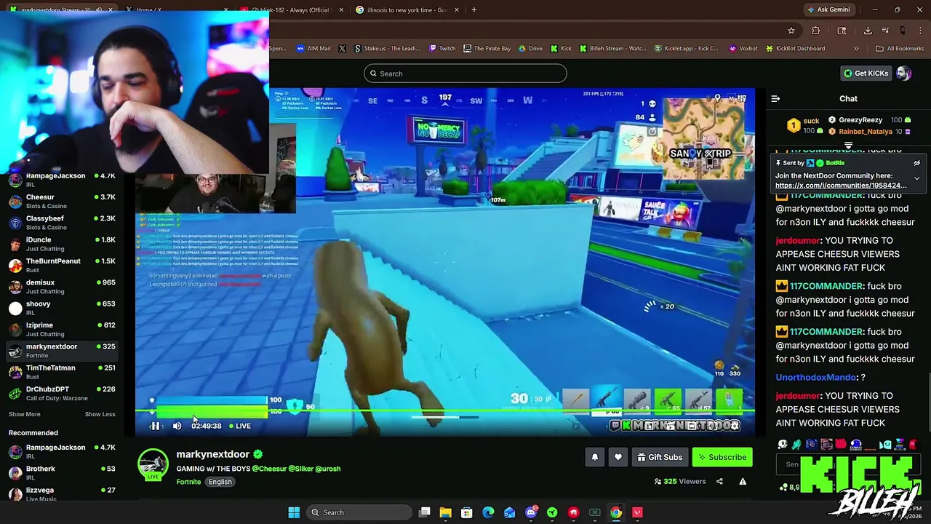
Task: Jump to the LIVE indicator in player
Action: point(240,426)
